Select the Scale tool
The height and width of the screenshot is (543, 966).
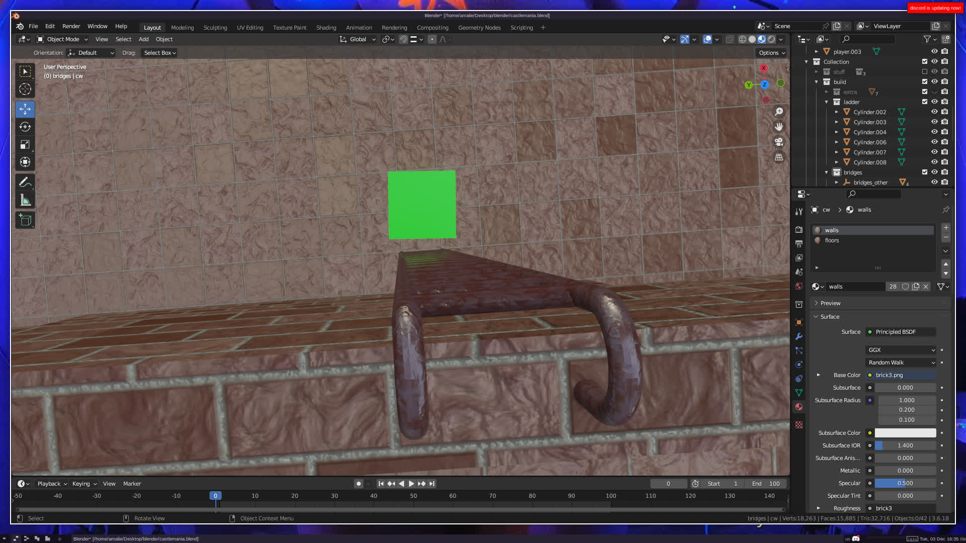tap(25, 145)
